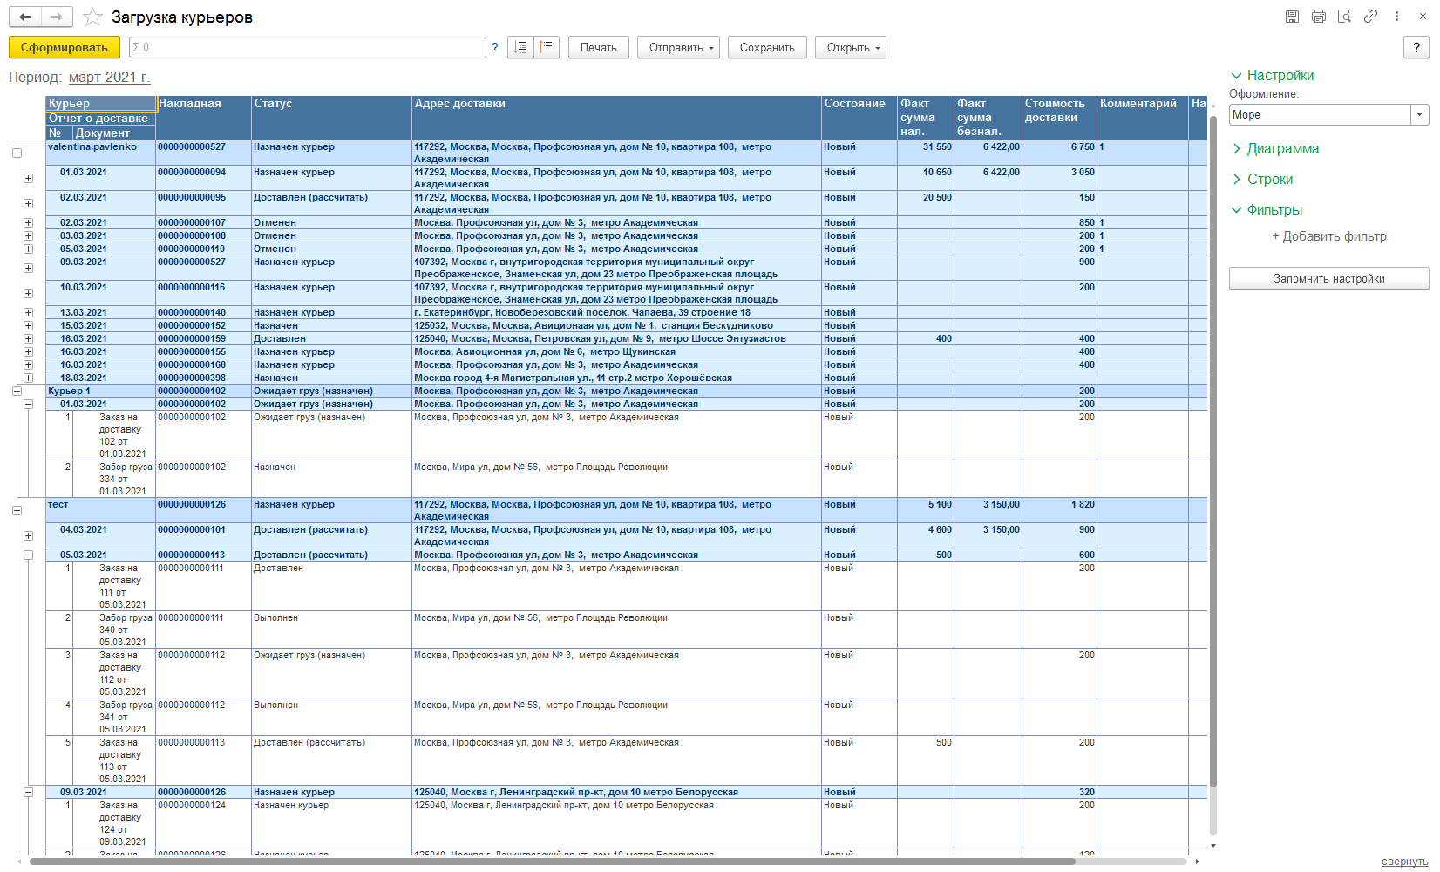The height and width of the screenshot is (872, 1440).
Task: Get link with the chain icon
Action: [1370, 17]
